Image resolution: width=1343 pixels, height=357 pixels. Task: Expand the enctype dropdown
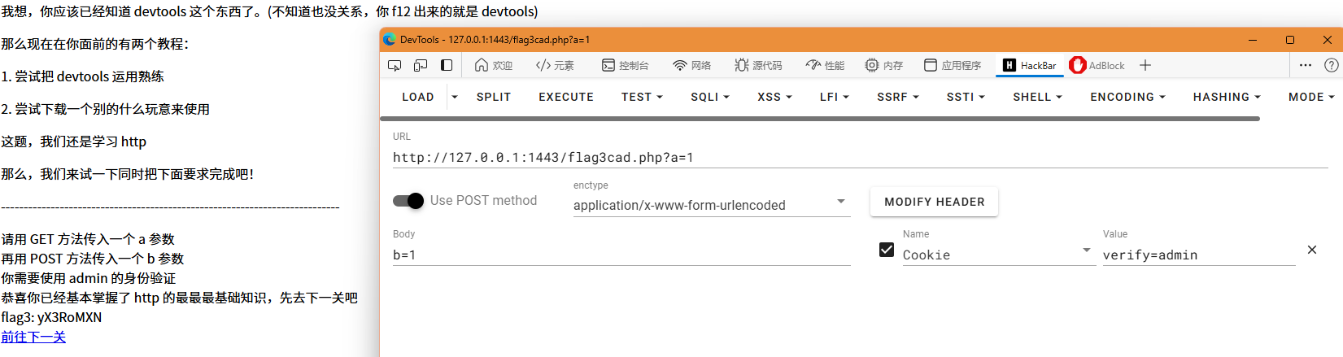[x=841, y=202]
